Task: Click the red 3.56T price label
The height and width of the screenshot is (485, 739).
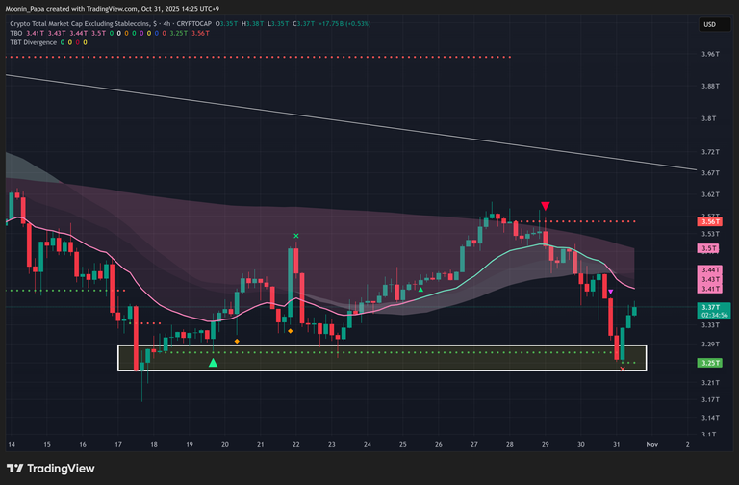Action: [x=709, y=221]
